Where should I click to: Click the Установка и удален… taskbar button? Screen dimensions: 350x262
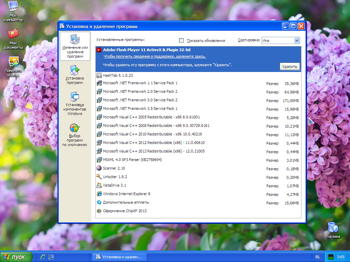[119, 257]
